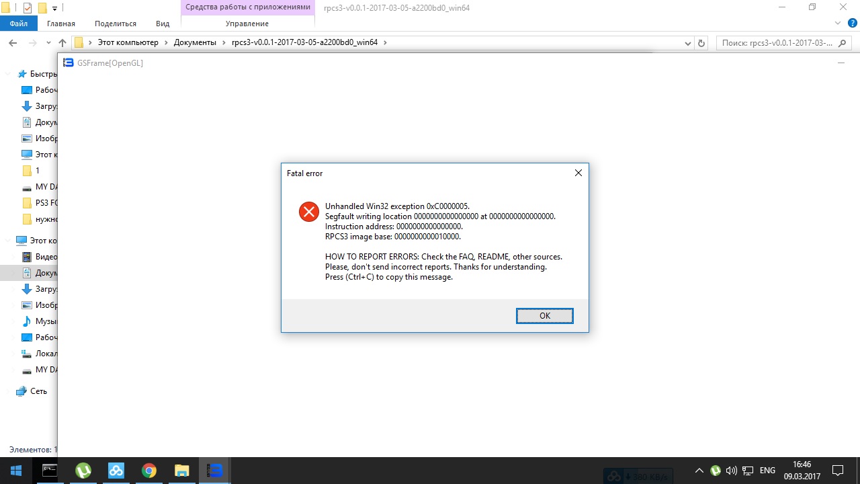This screenshot has height=484, width=860.
Task: Click the rpcs3-v0.0.1 folder breadcrumb
Action: coord(304,42)
